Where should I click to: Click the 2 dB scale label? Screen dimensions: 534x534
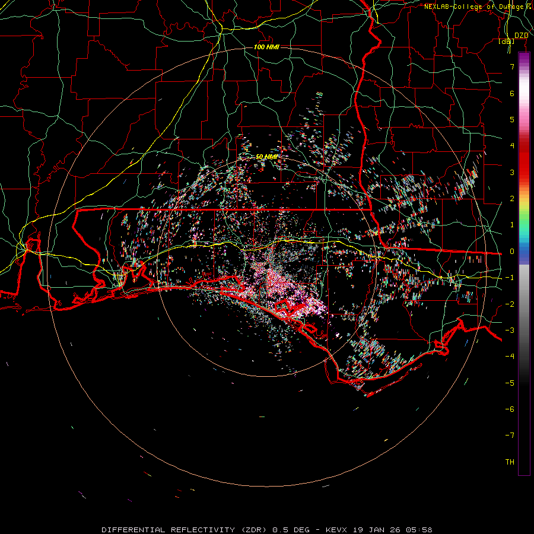(512, 199)
